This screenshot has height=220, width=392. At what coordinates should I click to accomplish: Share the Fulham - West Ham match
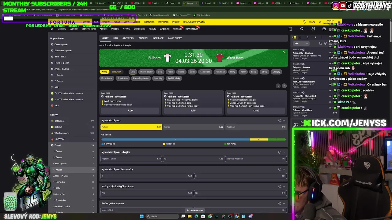pos(284,52)
